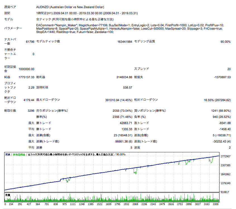The width and height of the screenshot is (236, 209).
Task: Click the consecutive wins value 23 (16548.31)
Action: (x=123, y=135)
